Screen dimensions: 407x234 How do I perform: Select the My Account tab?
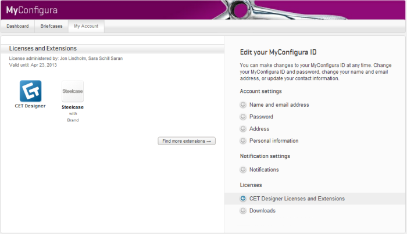click(85, 26)
